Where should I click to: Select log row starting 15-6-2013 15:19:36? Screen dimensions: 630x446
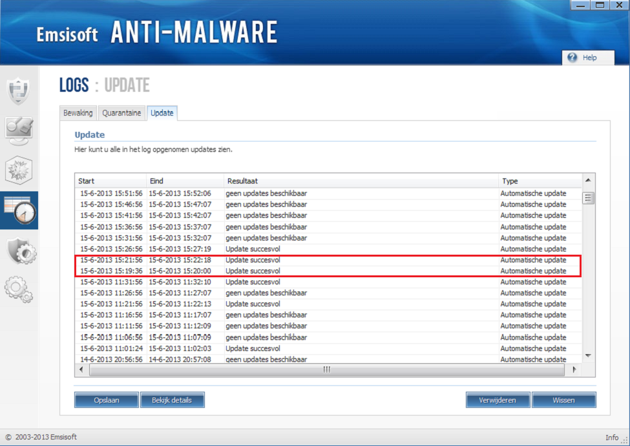pos(328,271)
